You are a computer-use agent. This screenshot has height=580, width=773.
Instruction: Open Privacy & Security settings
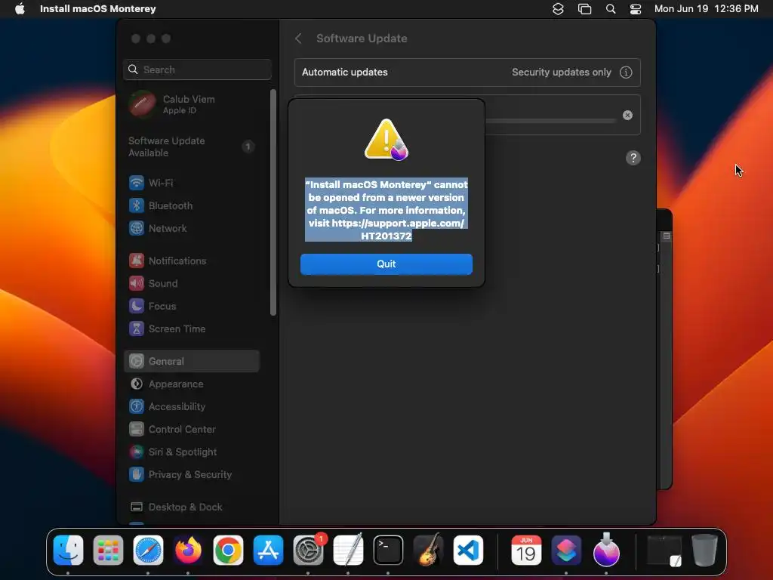[192, 475]
